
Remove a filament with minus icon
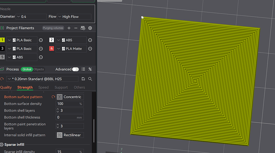pyautogui.click(x=76, y=28)
